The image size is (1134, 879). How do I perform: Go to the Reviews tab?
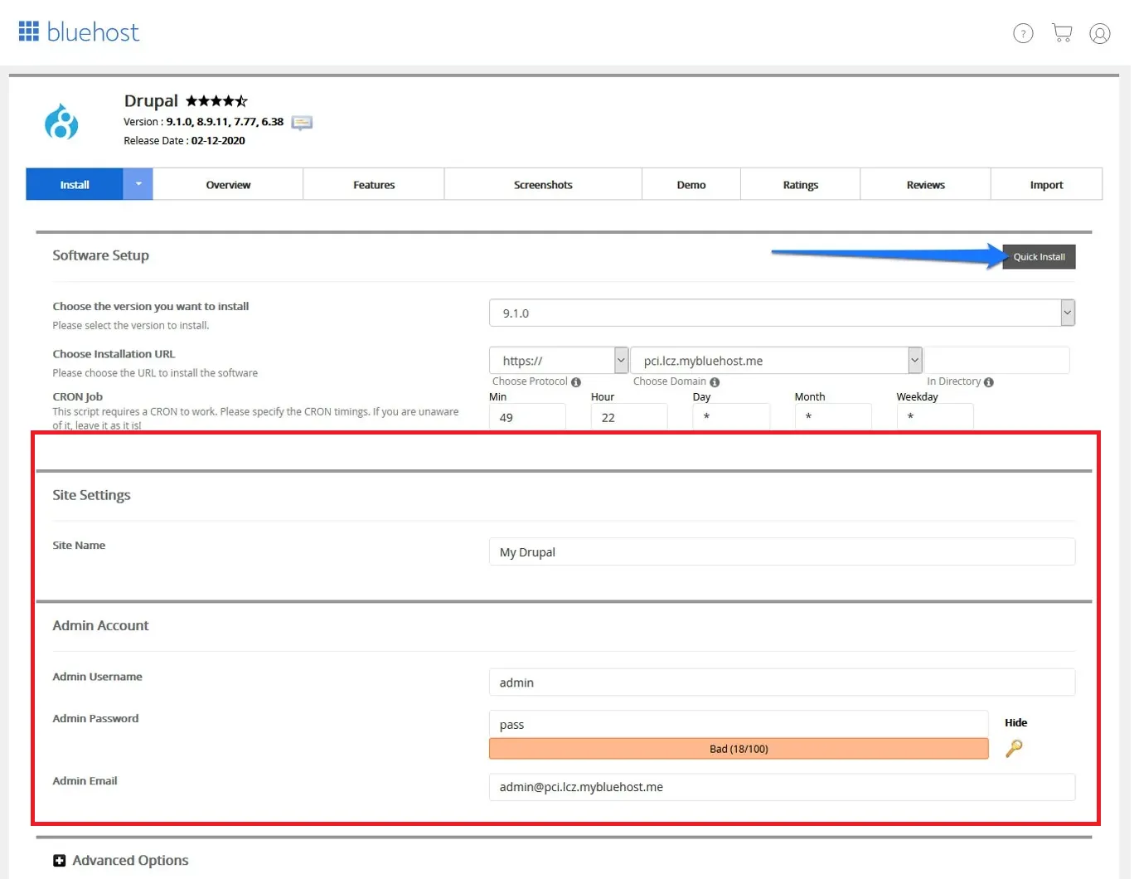pos(926,184)
